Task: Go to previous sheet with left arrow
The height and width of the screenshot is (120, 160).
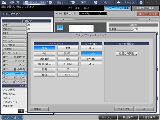Action: click(x=64, y=19)
